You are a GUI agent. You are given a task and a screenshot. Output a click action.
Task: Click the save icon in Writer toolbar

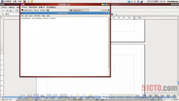11,11
